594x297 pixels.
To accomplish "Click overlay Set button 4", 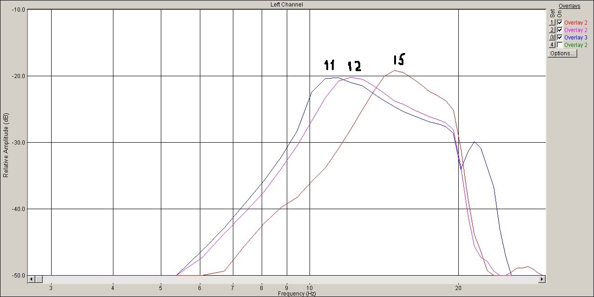I will [552, 45].
